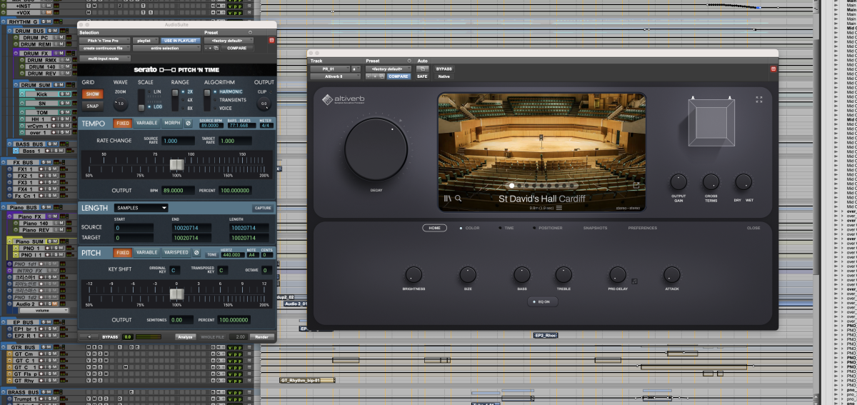Click the Brightness knob in Altiverb

pyautogui.click(x=414, y=274)
